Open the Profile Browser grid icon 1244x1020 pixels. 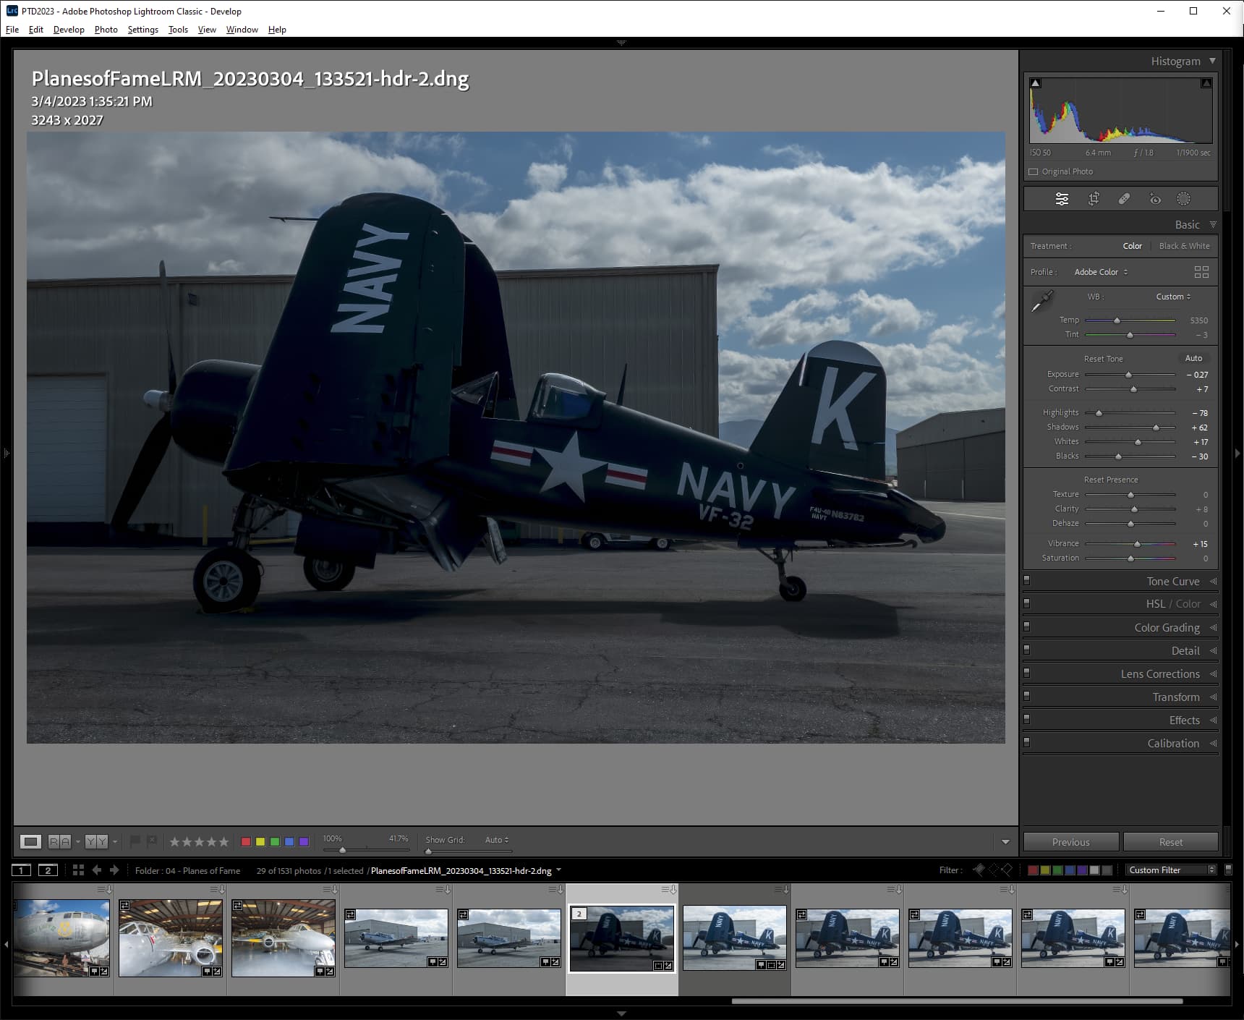coord(1201,272)
